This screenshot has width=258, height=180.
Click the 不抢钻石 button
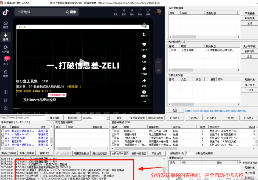point(156,153)
